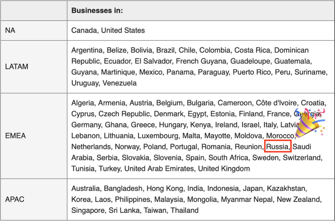
Task: Click United States in the NA row
Action: pyautogui.click(x=123, y=30)
